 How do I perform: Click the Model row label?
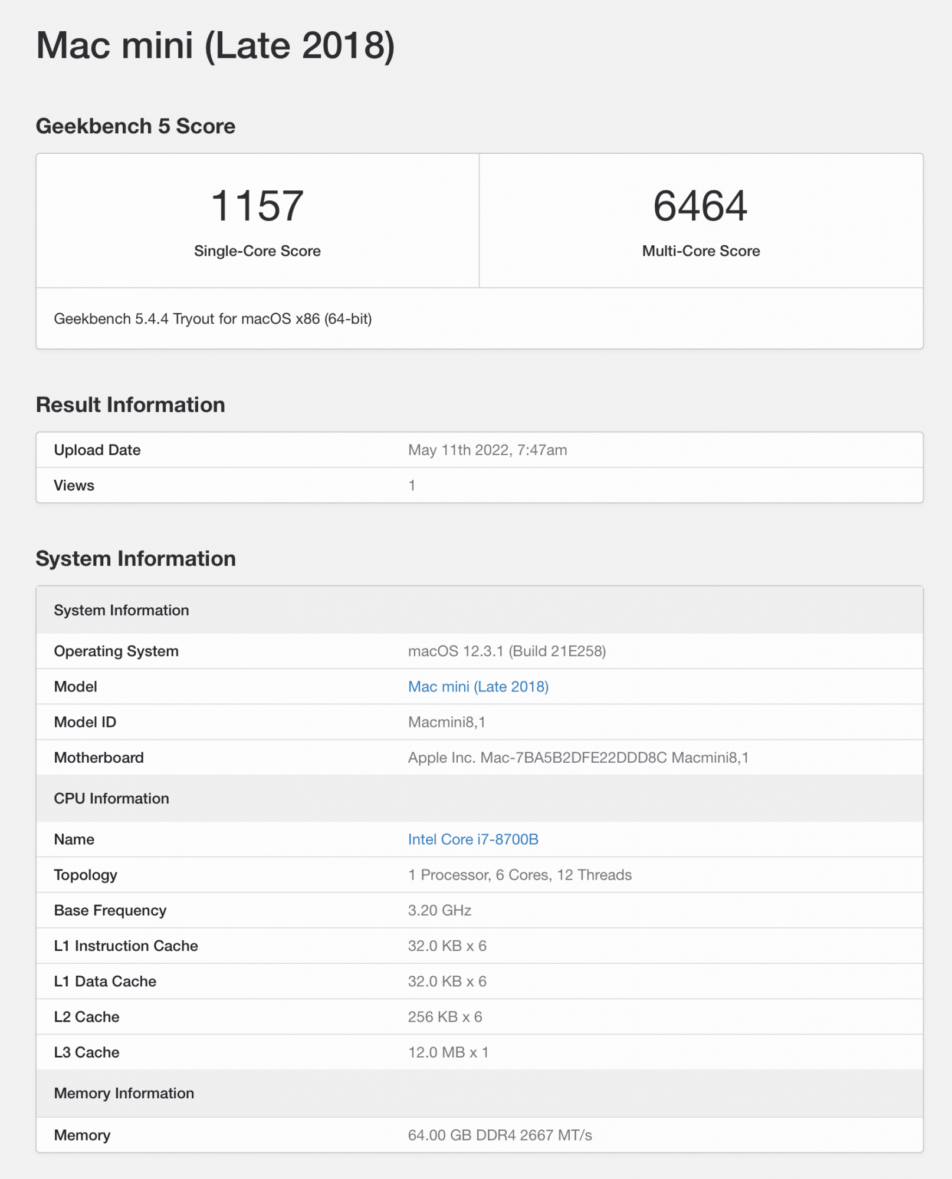75,687
